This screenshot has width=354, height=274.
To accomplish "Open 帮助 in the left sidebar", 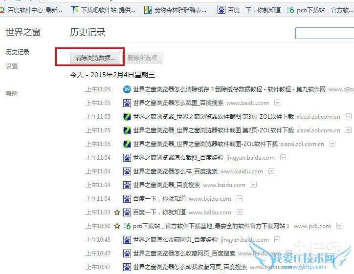I will pos(12,94).
